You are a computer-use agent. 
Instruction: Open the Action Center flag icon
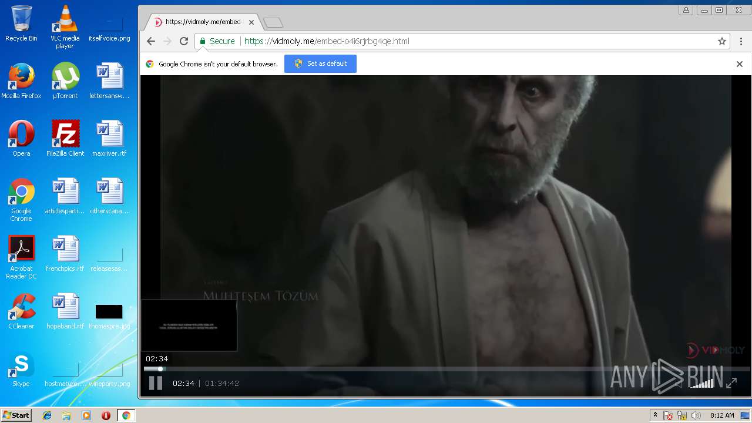[668, 415]
